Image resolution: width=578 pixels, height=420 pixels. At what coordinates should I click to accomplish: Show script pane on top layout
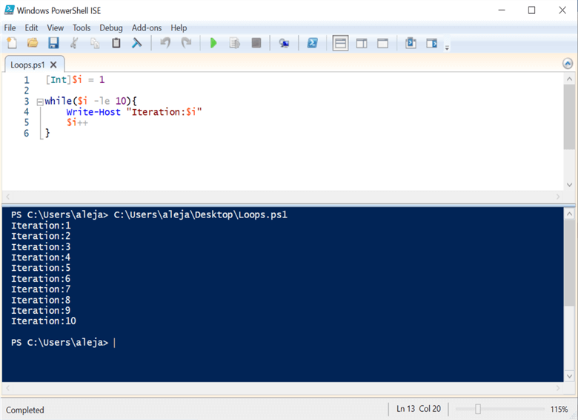(x=340, y=43)
